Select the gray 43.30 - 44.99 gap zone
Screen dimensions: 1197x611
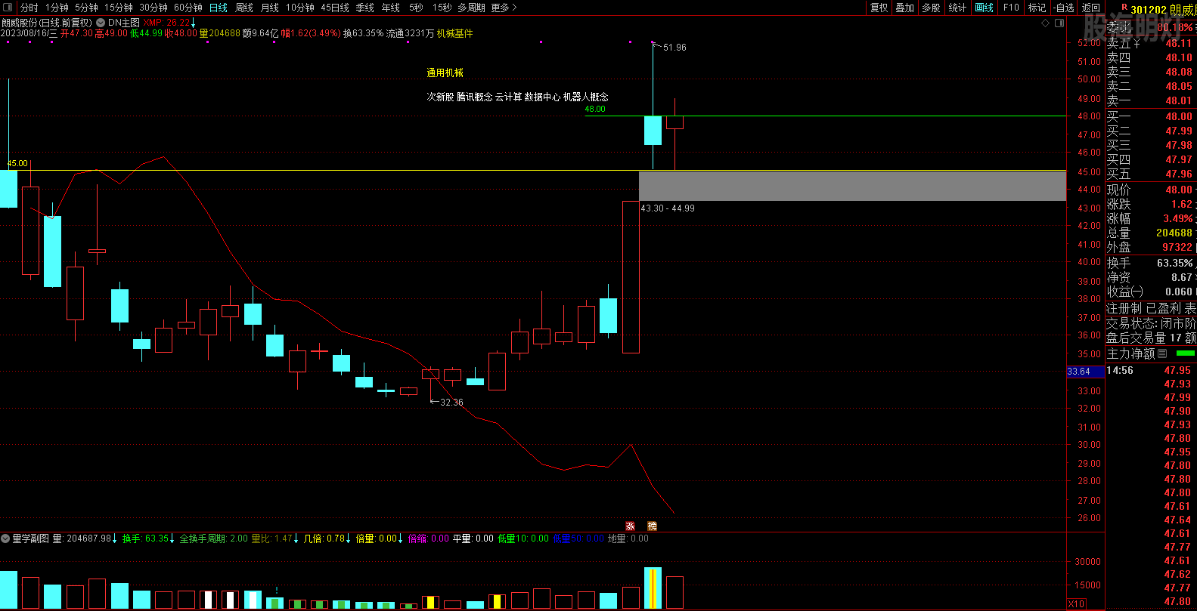click(852, 186)
